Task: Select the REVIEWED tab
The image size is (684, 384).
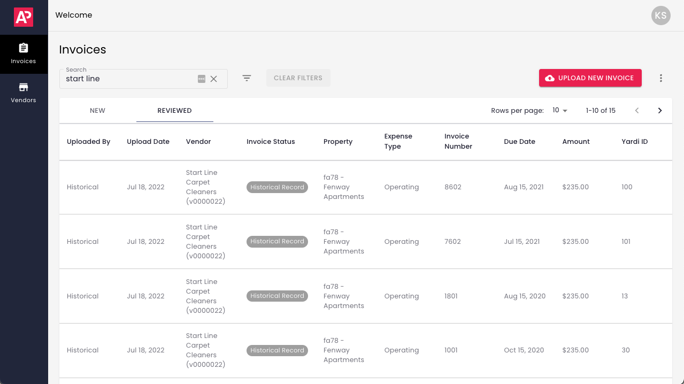Action: 174,111
